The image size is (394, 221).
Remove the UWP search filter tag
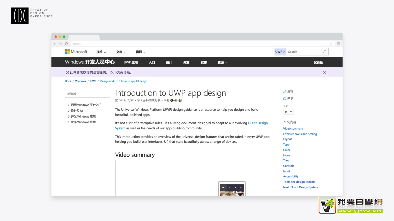[x=284, y=52]
